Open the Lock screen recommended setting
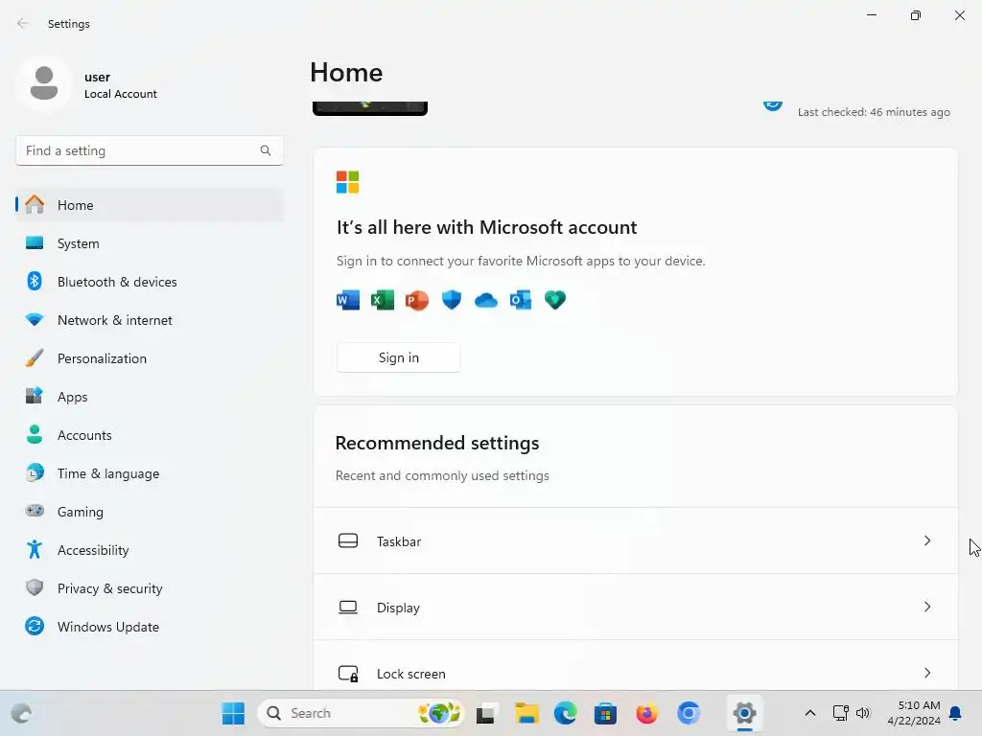982x736 pixels. click(636, 666)
